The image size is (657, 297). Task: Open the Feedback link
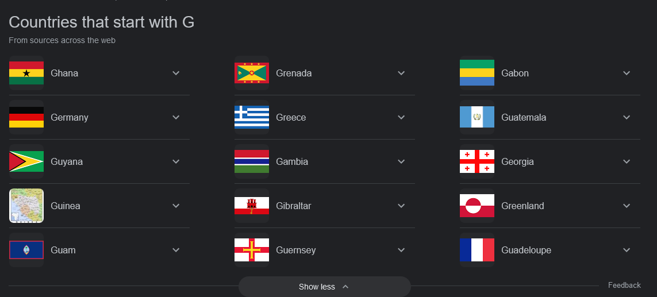tap(624, 286)
